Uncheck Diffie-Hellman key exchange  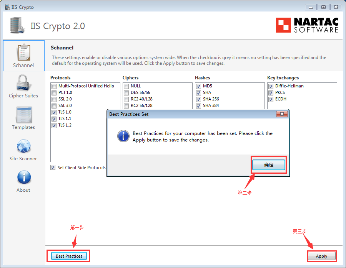click(x=271, y=86)
